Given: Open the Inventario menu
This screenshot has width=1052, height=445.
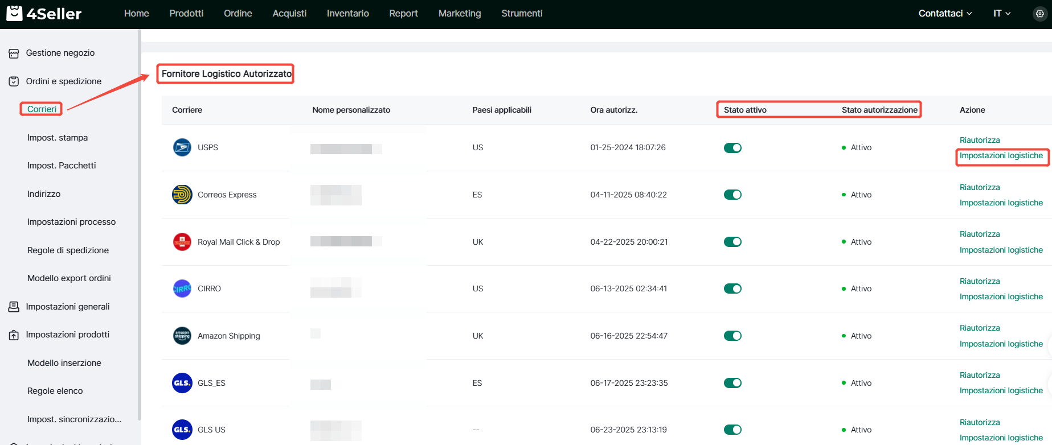Looking at the screenshot, I should pos(347,14).
